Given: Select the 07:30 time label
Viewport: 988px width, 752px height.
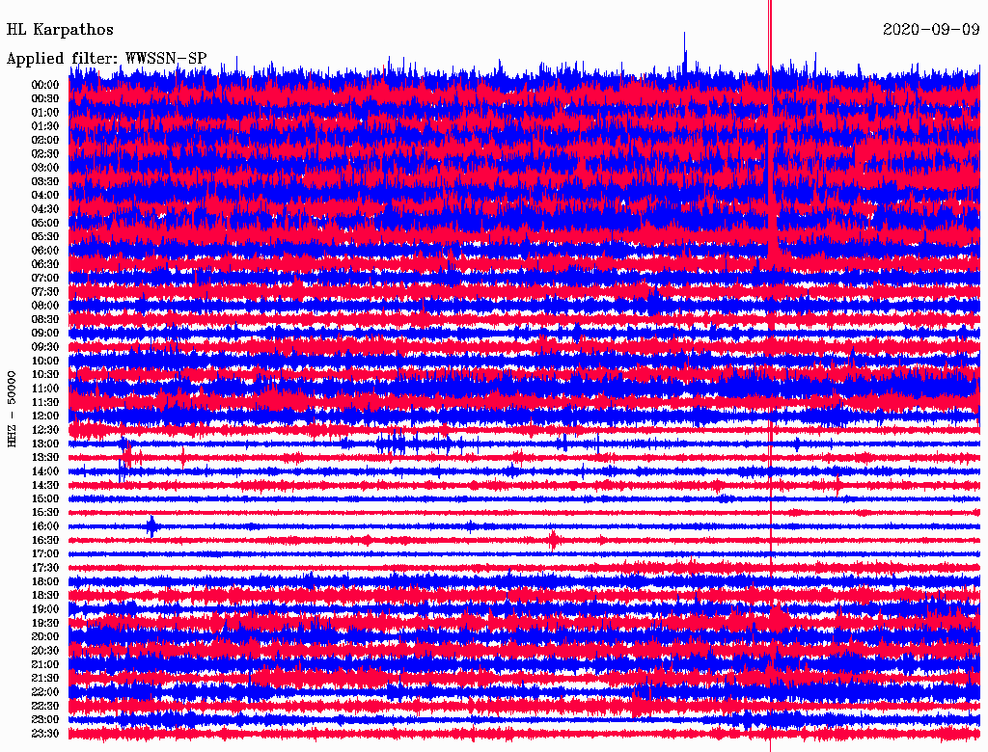Looking at the screenshot, I should pos(45,292).
